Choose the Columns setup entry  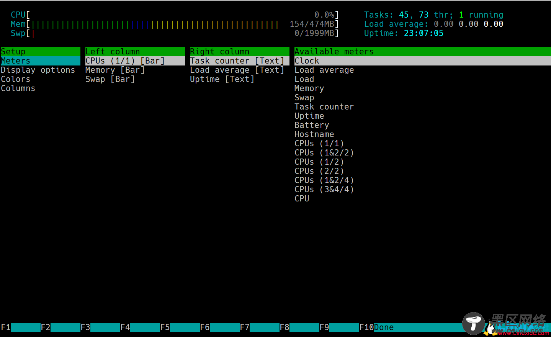click(x=18, y=88)
